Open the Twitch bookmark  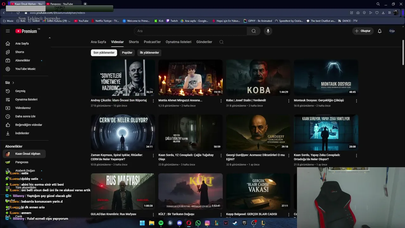pyautogui.click(x=172, y=21)
